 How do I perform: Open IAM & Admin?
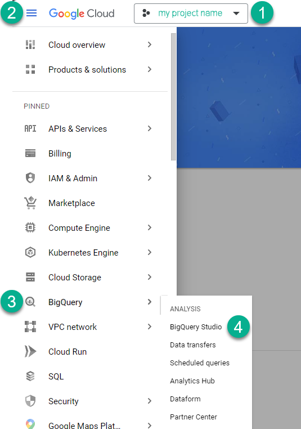tap(73, 178)
